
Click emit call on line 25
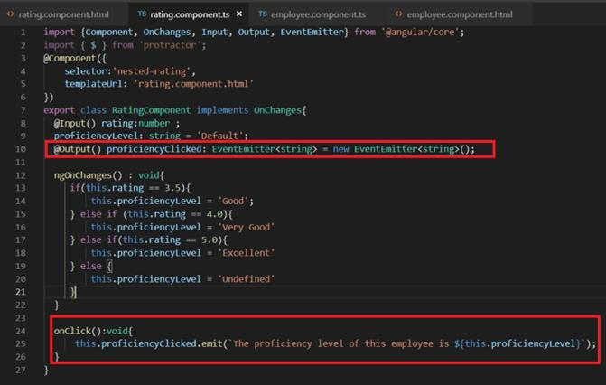212,344
